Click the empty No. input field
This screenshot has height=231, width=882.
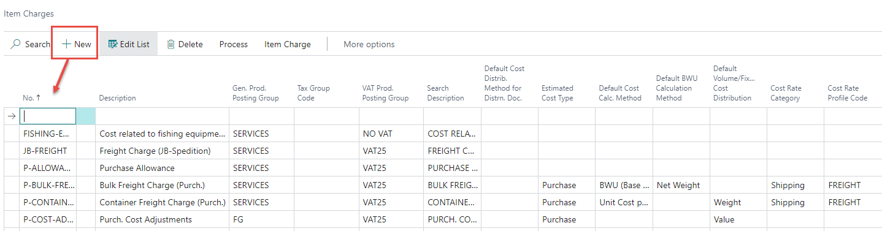tap(48, 116)
